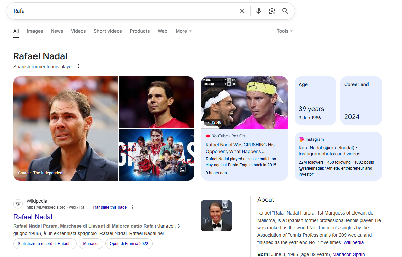The width and height of the screenshot is (402, 257).
Task: Open Nadal photo in red shirt
Action: [x=156, y=102]
